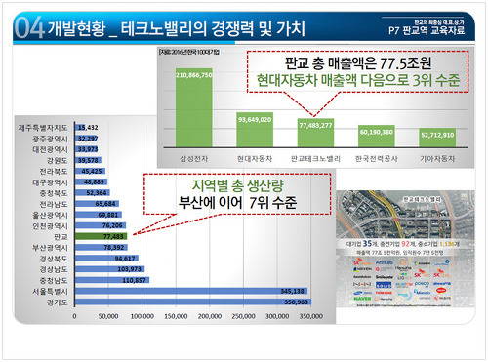488x362 pixels.
Task: Click the "충청북도" region label
Action: coord(54,193)
